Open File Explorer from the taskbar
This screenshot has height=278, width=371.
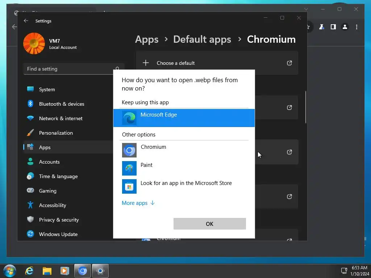coord(47,271)
